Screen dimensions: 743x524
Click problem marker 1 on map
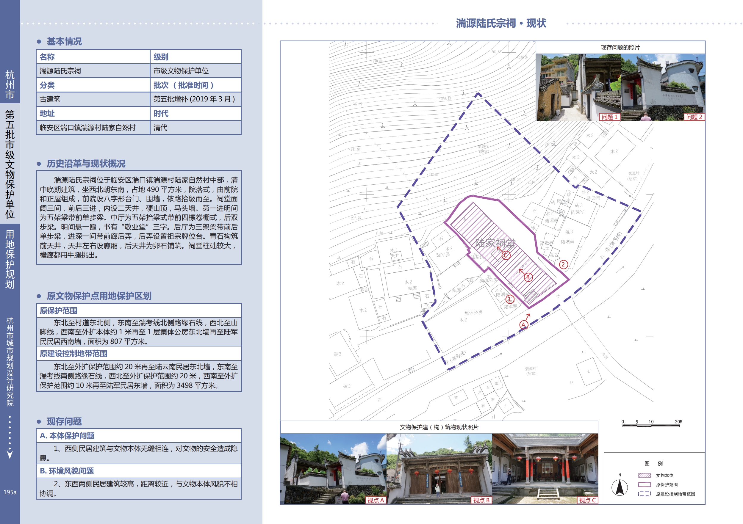[510, 299]
